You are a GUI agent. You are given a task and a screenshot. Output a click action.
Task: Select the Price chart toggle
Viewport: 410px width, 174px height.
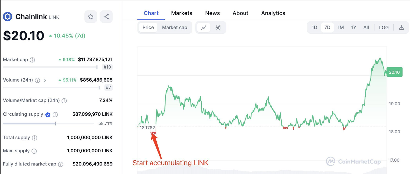(x=148, y=28)
